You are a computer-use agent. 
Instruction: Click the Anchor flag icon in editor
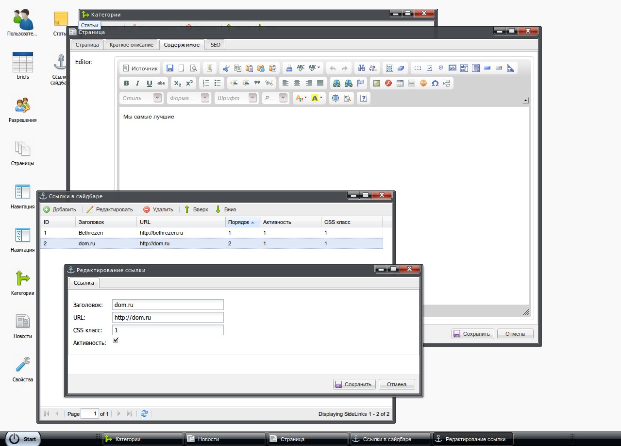coord(360,83)
